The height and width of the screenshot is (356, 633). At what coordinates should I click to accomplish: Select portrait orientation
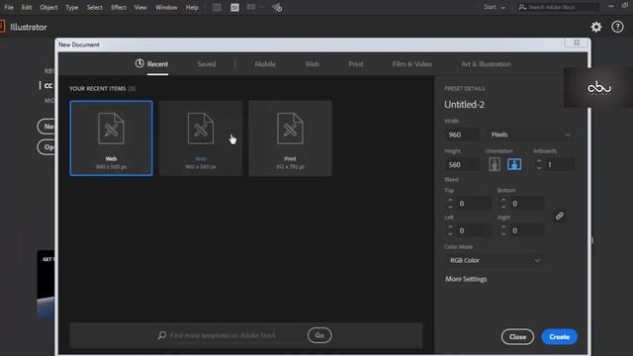coord(495,164)
